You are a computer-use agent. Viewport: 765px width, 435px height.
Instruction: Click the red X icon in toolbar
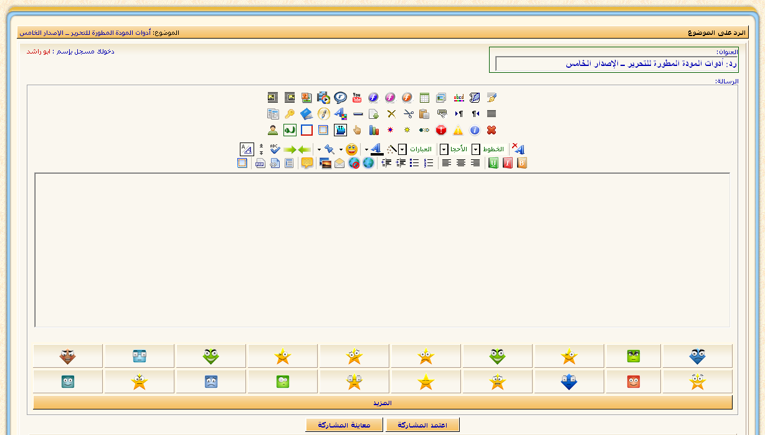click(492, 129)
